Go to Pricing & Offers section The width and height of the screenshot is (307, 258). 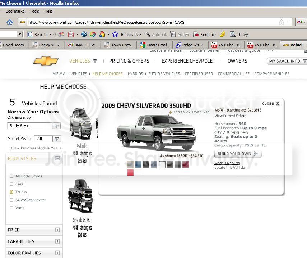[129, 61]
